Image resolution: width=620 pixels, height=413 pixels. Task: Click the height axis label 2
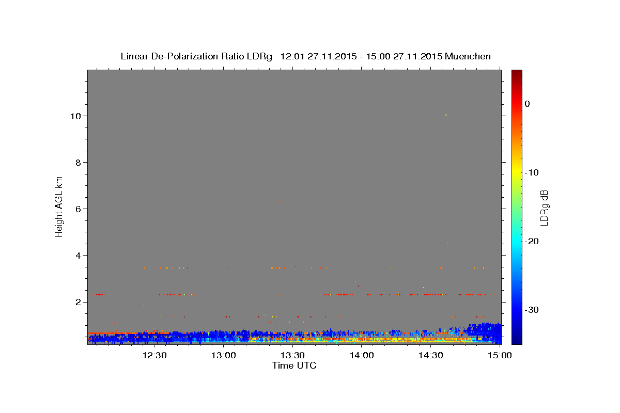[x=79, y=301]
